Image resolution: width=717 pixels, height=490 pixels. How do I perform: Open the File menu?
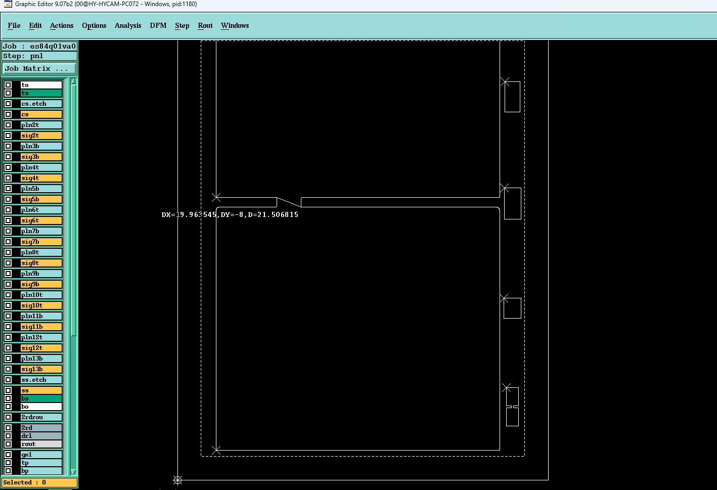pyautogui.click(x=14, y=25)
